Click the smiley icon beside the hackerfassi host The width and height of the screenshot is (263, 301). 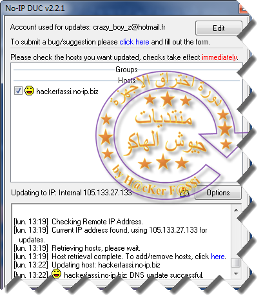[29, 91]
